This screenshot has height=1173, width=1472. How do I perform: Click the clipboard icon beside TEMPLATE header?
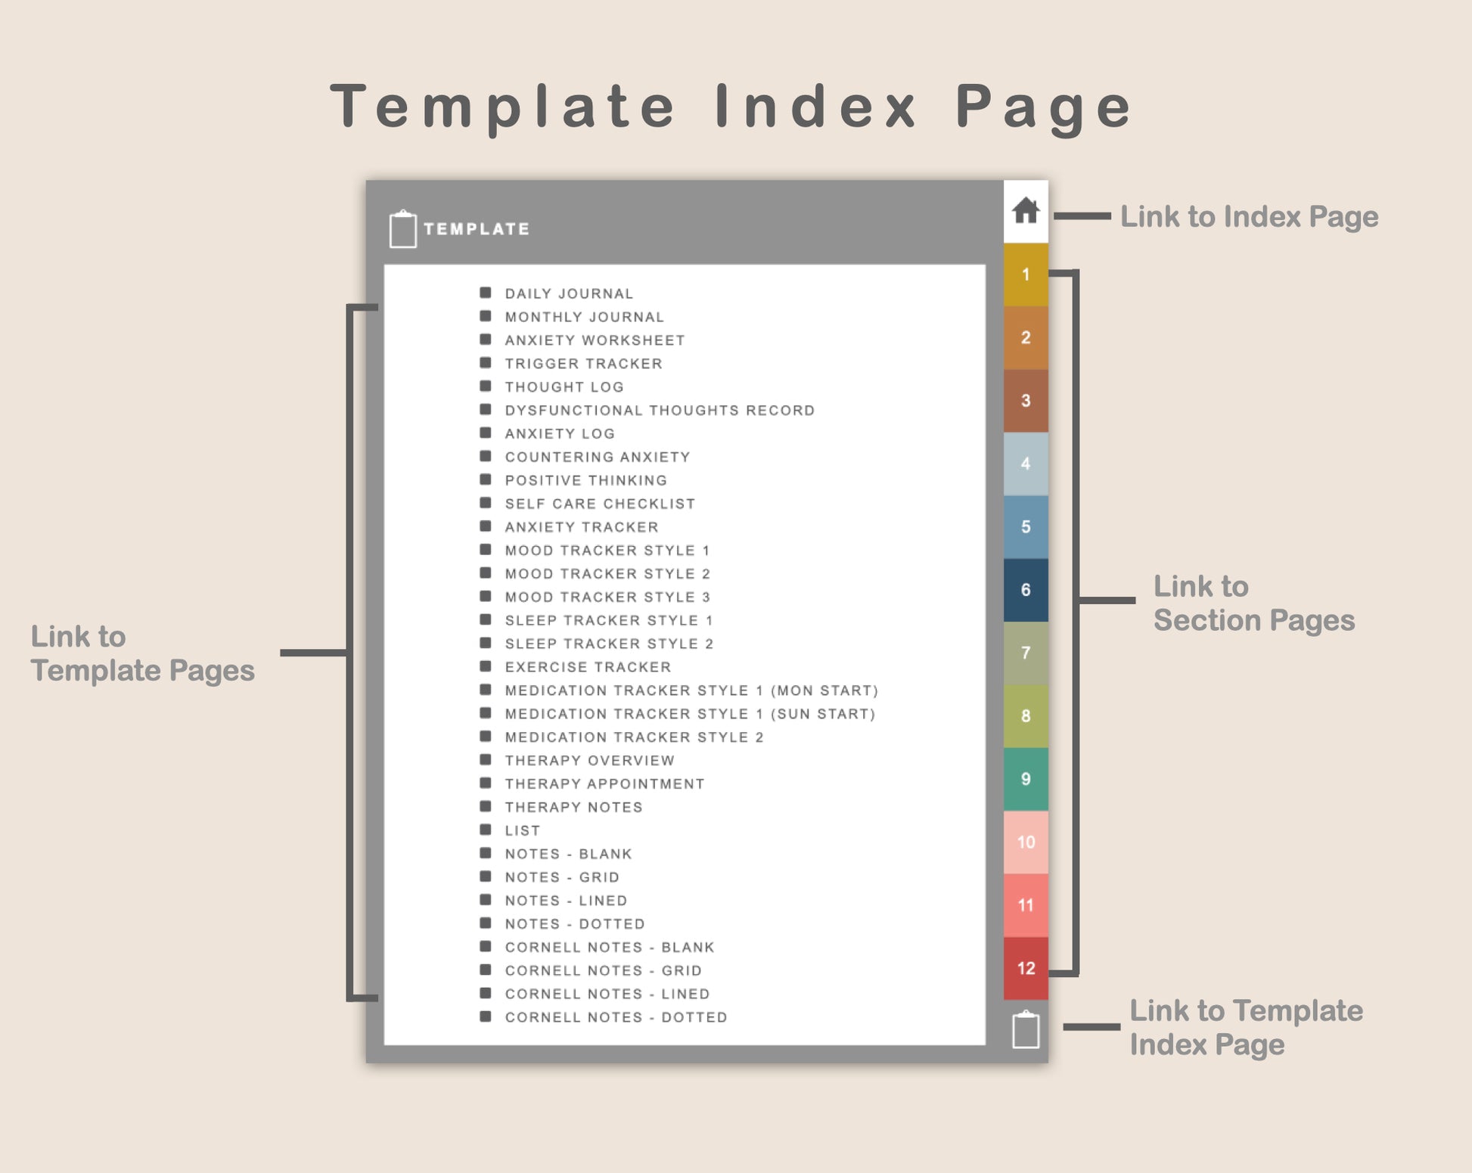pyautogui.click(x=402, y=229)
